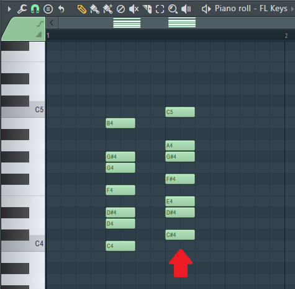Select the E4 note block
295x289 pixels.
tap(180, 202)
